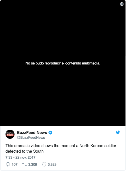Click the 3.309 retweets count
The width and height of the screenshot is (126, 171).
pyautogui.click(x=33, y=164)
